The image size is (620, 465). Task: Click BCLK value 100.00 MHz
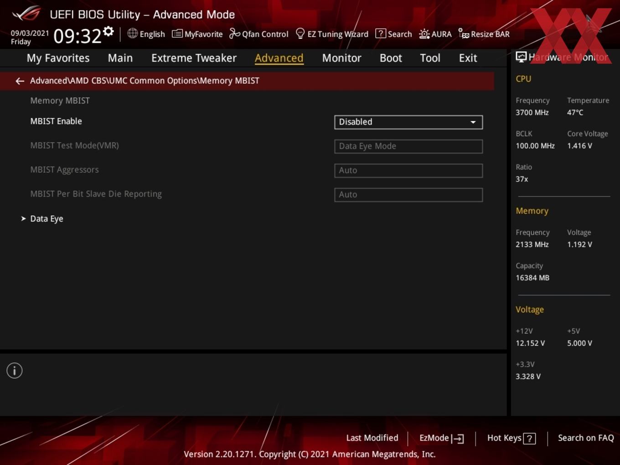(x=535, y=146)
